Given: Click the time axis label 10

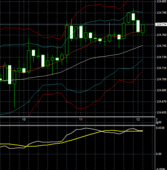Looking at the screenshot, I should pyautogui.click(x=24, y=119).
